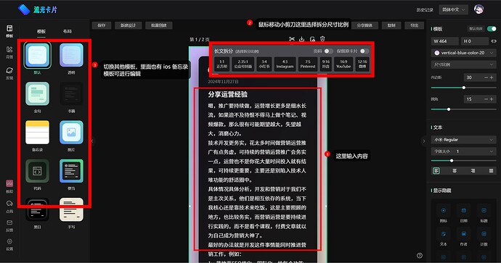
Task: Adjust the 内边距 padding slider handle
Action: point(464,88)
